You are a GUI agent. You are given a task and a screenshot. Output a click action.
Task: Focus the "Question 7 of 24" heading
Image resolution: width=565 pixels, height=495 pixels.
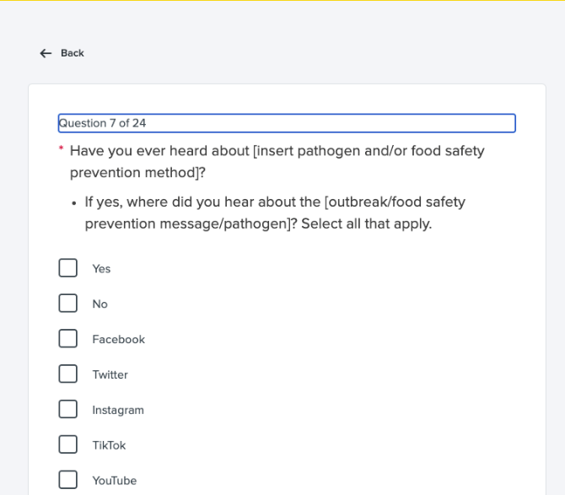point(287,123)
